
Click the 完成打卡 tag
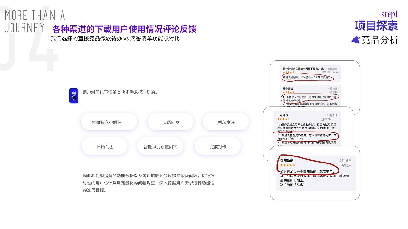click(218, 146)
